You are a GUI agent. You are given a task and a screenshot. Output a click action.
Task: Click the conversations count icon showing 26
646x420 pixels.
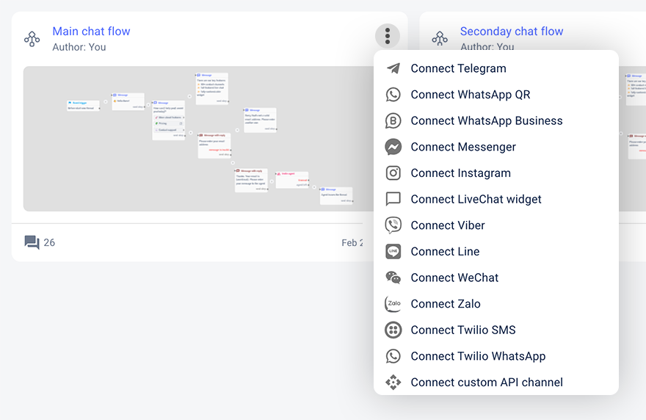32,242
